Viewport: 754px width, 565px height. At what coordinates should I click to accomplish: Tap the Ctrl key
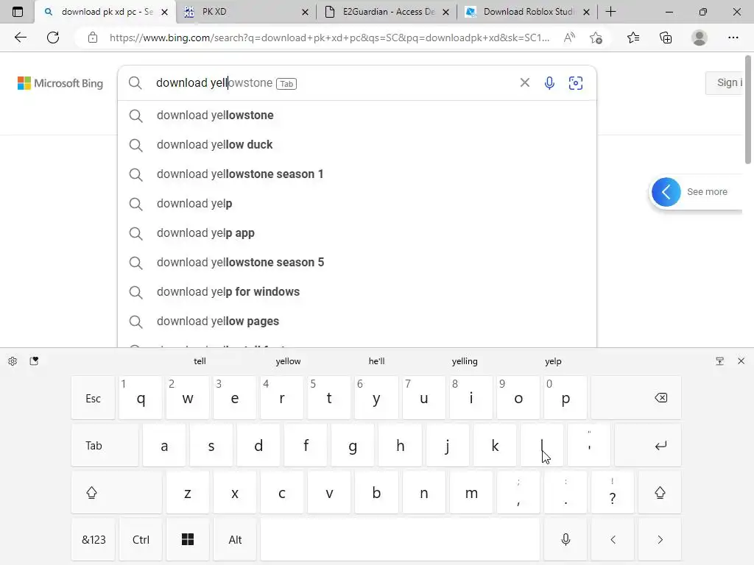[141, 539]
